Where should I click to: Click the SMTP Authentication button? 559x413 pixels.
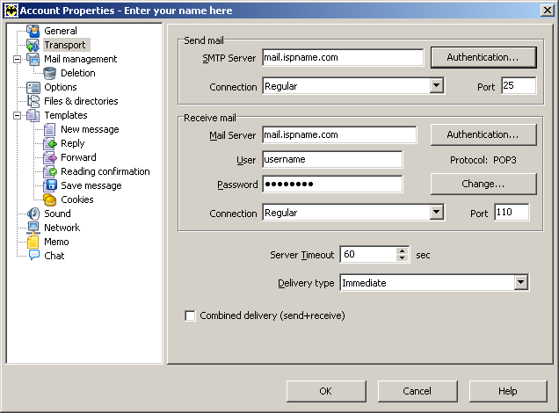tap(483, 57)
